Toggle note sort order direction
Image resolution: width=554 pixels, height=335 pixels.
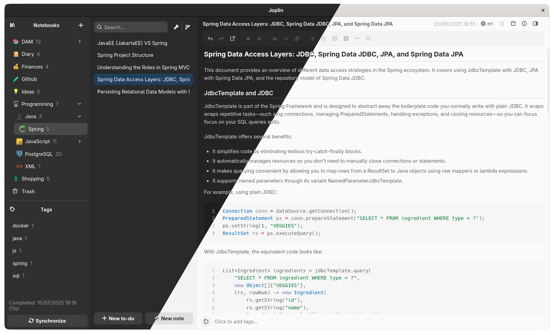188,27
